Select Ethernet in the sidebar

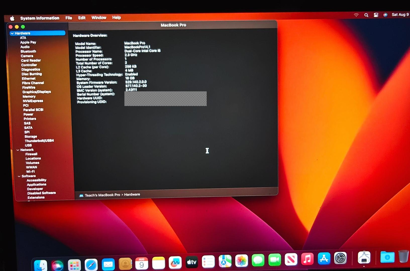[x=29, y=79]
